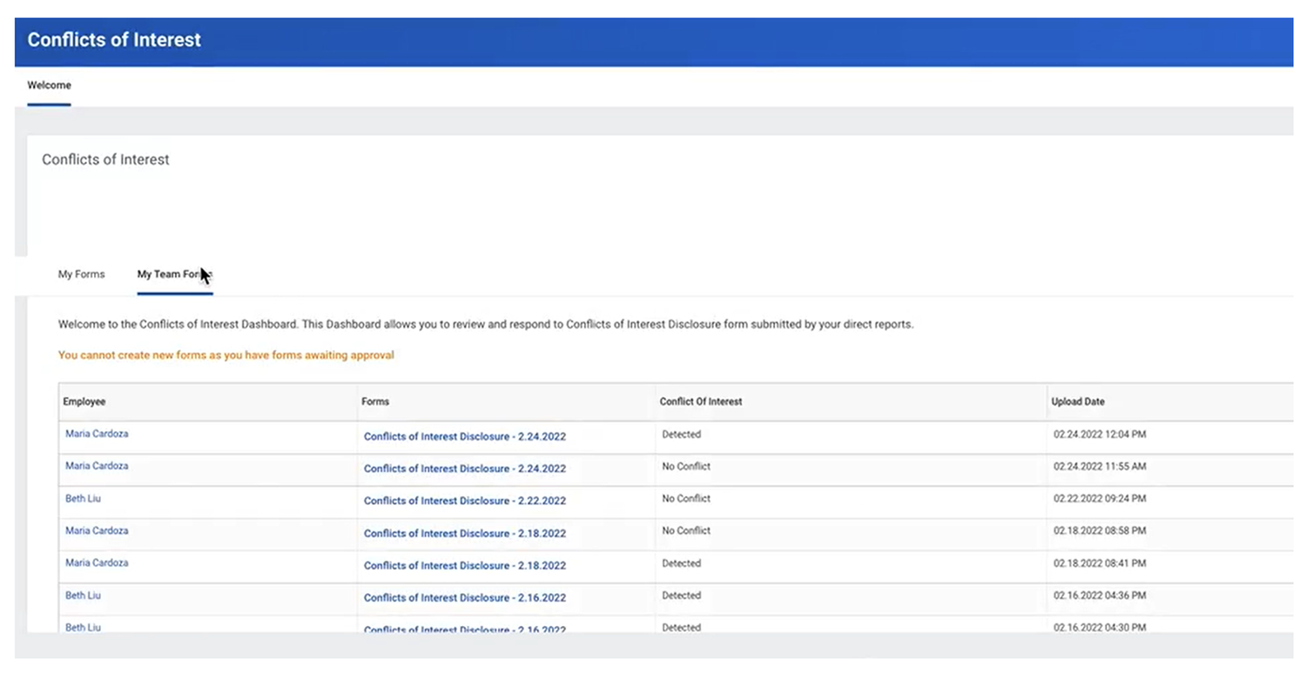Click Maria Cardoza in the 11:55 AM row
This screenshot has height=674, width=1306.
[x=96, y=466]
